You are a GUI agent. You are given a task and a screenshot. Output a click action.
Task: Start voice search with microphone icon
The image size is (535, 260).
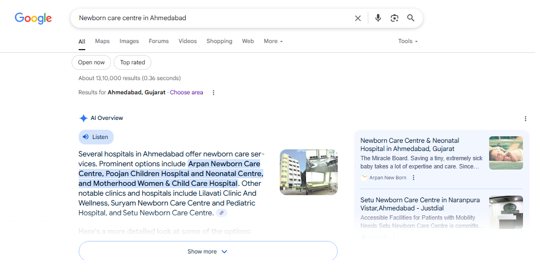(x=378, y=18)
